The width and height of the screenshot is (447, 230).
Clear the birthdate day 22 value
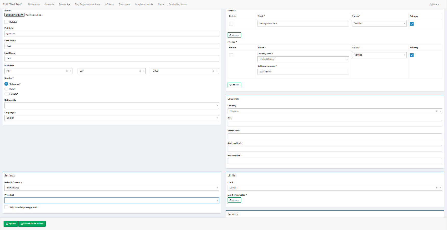[140, 71]
